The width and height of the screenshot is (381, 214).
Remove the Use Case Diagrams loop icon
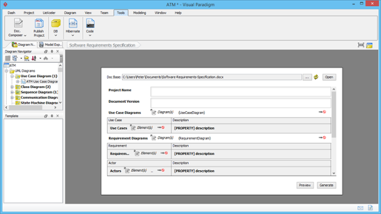pyautogui.click(x=323, y=112)
